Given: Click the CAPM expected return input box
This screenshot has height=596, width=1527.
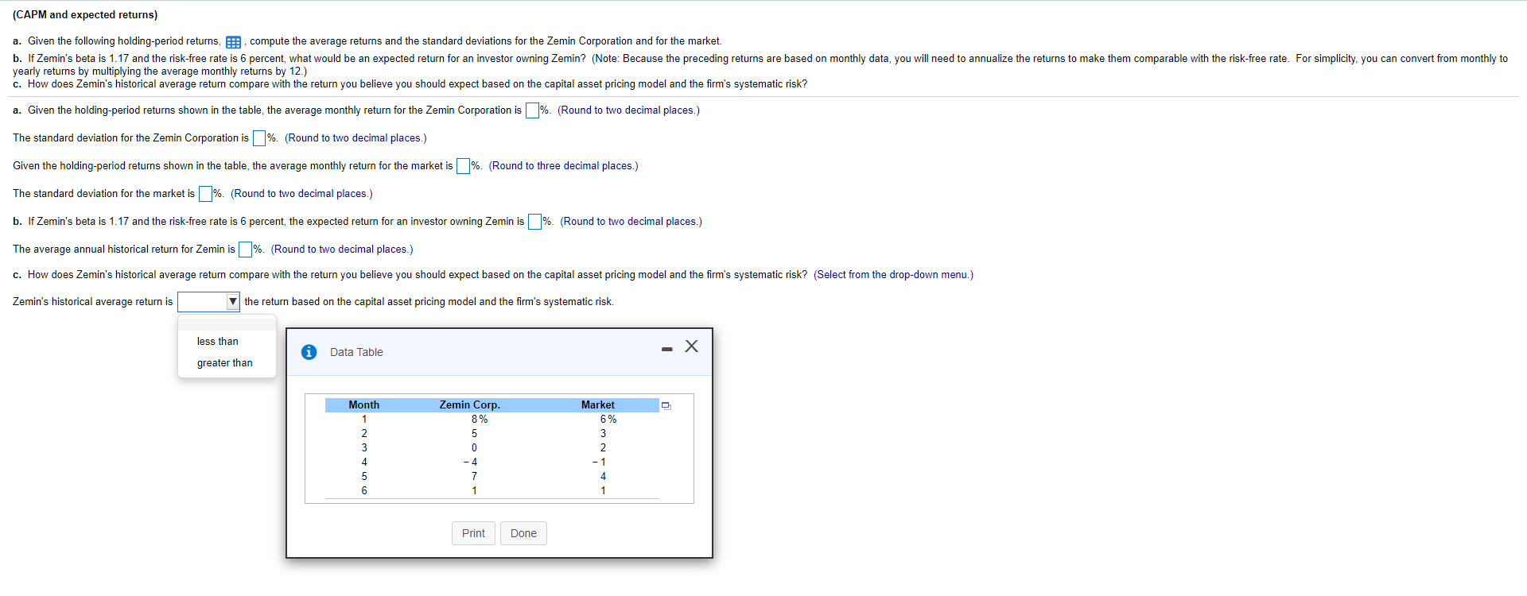Looking at the screenshot, I should click(x=535, y=222).
